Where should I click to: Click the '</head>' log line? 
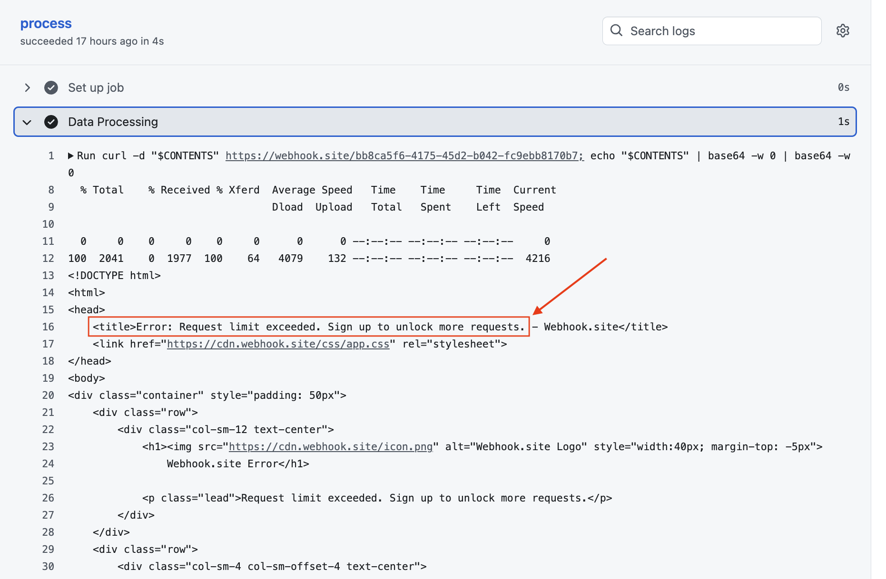tap(89, 361)
